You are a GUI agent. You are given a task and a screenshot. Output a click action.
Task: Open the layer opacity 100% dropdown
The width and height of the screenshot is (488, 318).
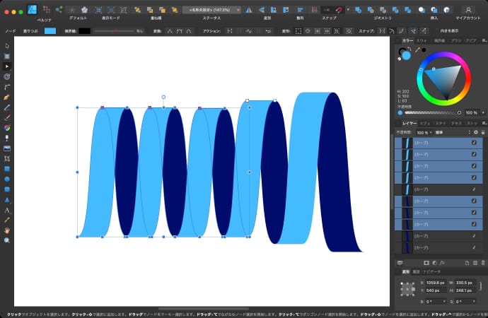(423, 132)
